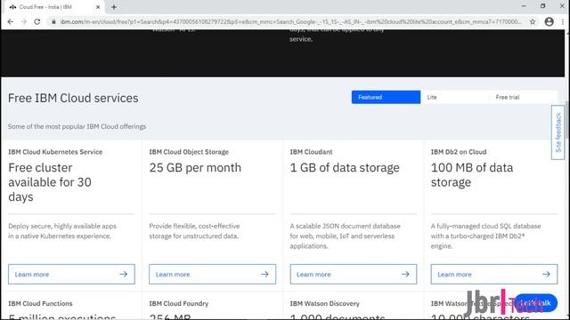
Task: Minimize the Chrome window
Action: (524, 6)
